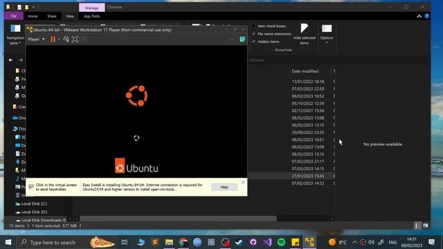443x249 pixels.
Task: Click Hide selected items button
Action: pyautogui.click(x=305, y=34)
